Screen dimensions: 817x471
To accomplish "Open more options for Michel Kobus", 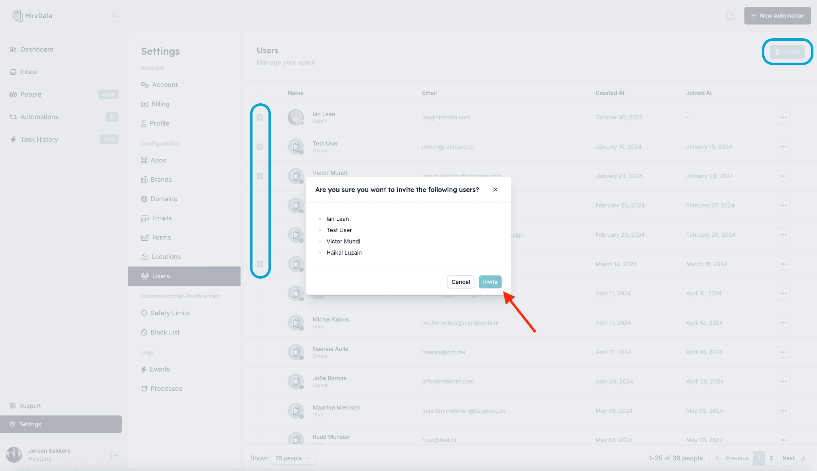I will tap(783, 323).
